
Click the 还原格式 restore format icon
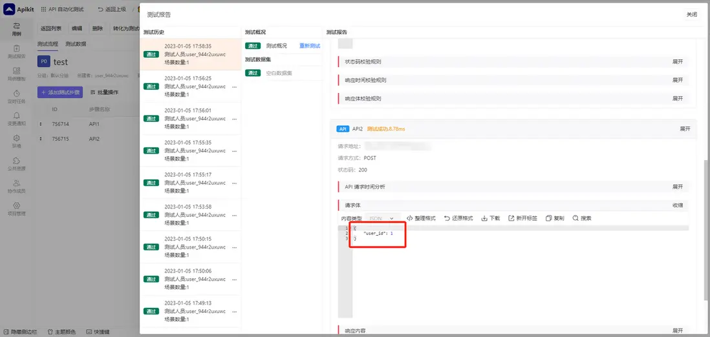(447, 218)
